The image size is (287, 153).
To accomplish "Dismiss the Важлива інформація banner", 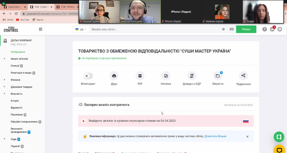I will [247, 137].
